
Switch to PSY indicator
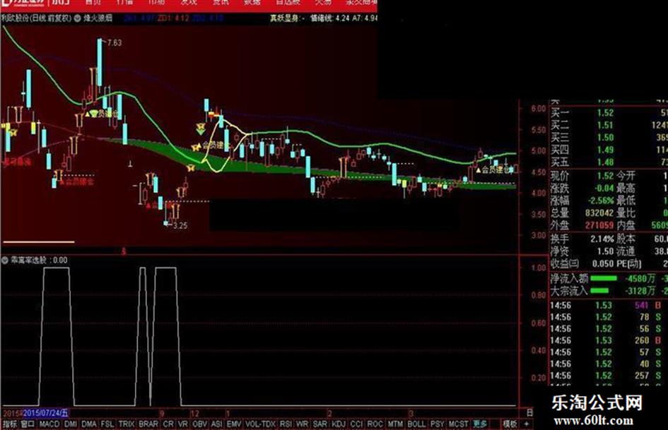pos(437,424)
